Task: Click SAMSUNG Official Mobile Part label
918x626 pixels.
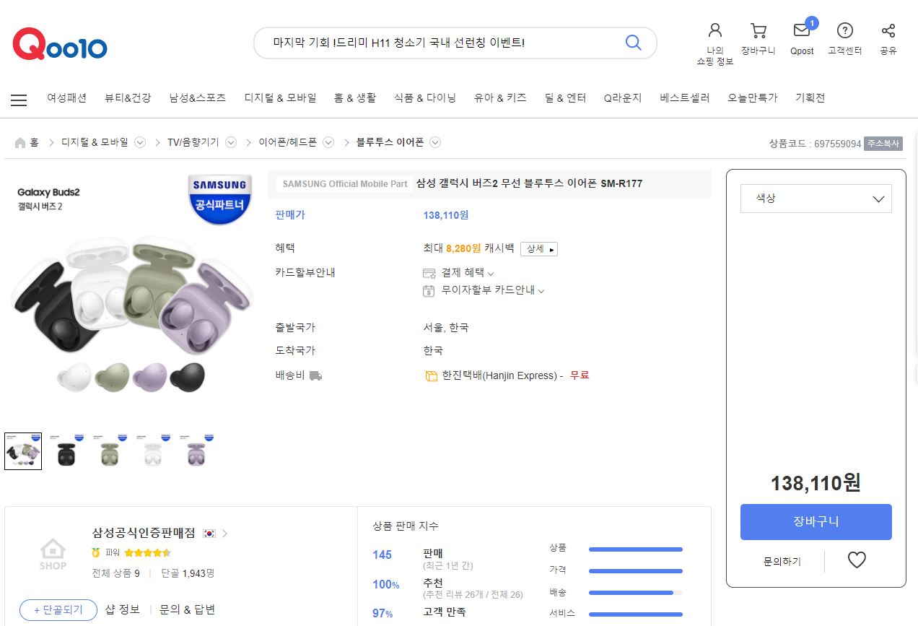Action: click(345, 184)
